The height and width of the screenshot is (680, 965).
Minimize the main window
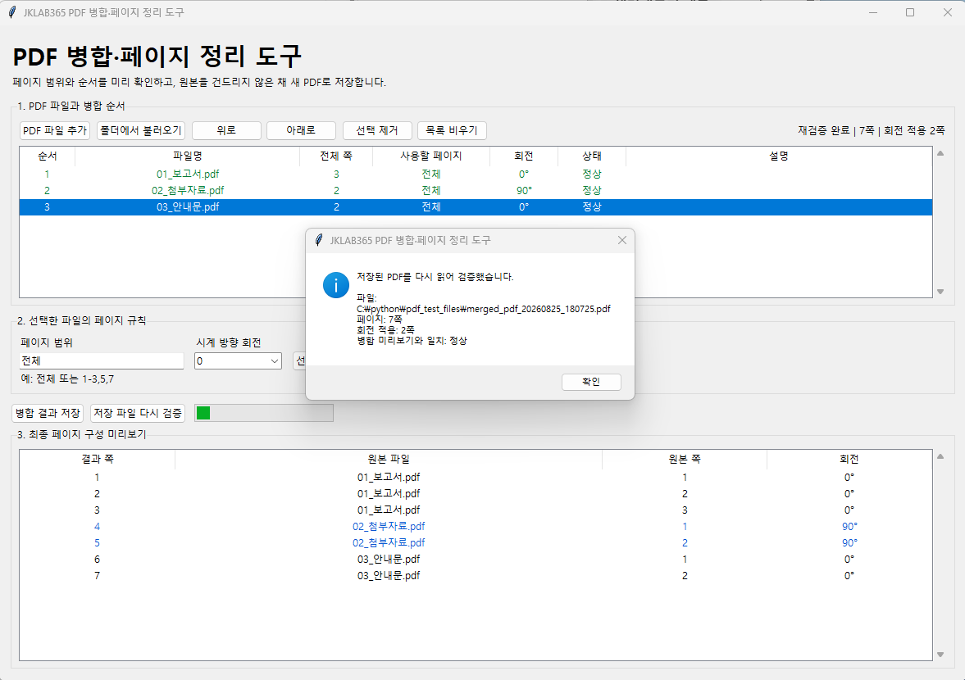click(x=872, y=12)
